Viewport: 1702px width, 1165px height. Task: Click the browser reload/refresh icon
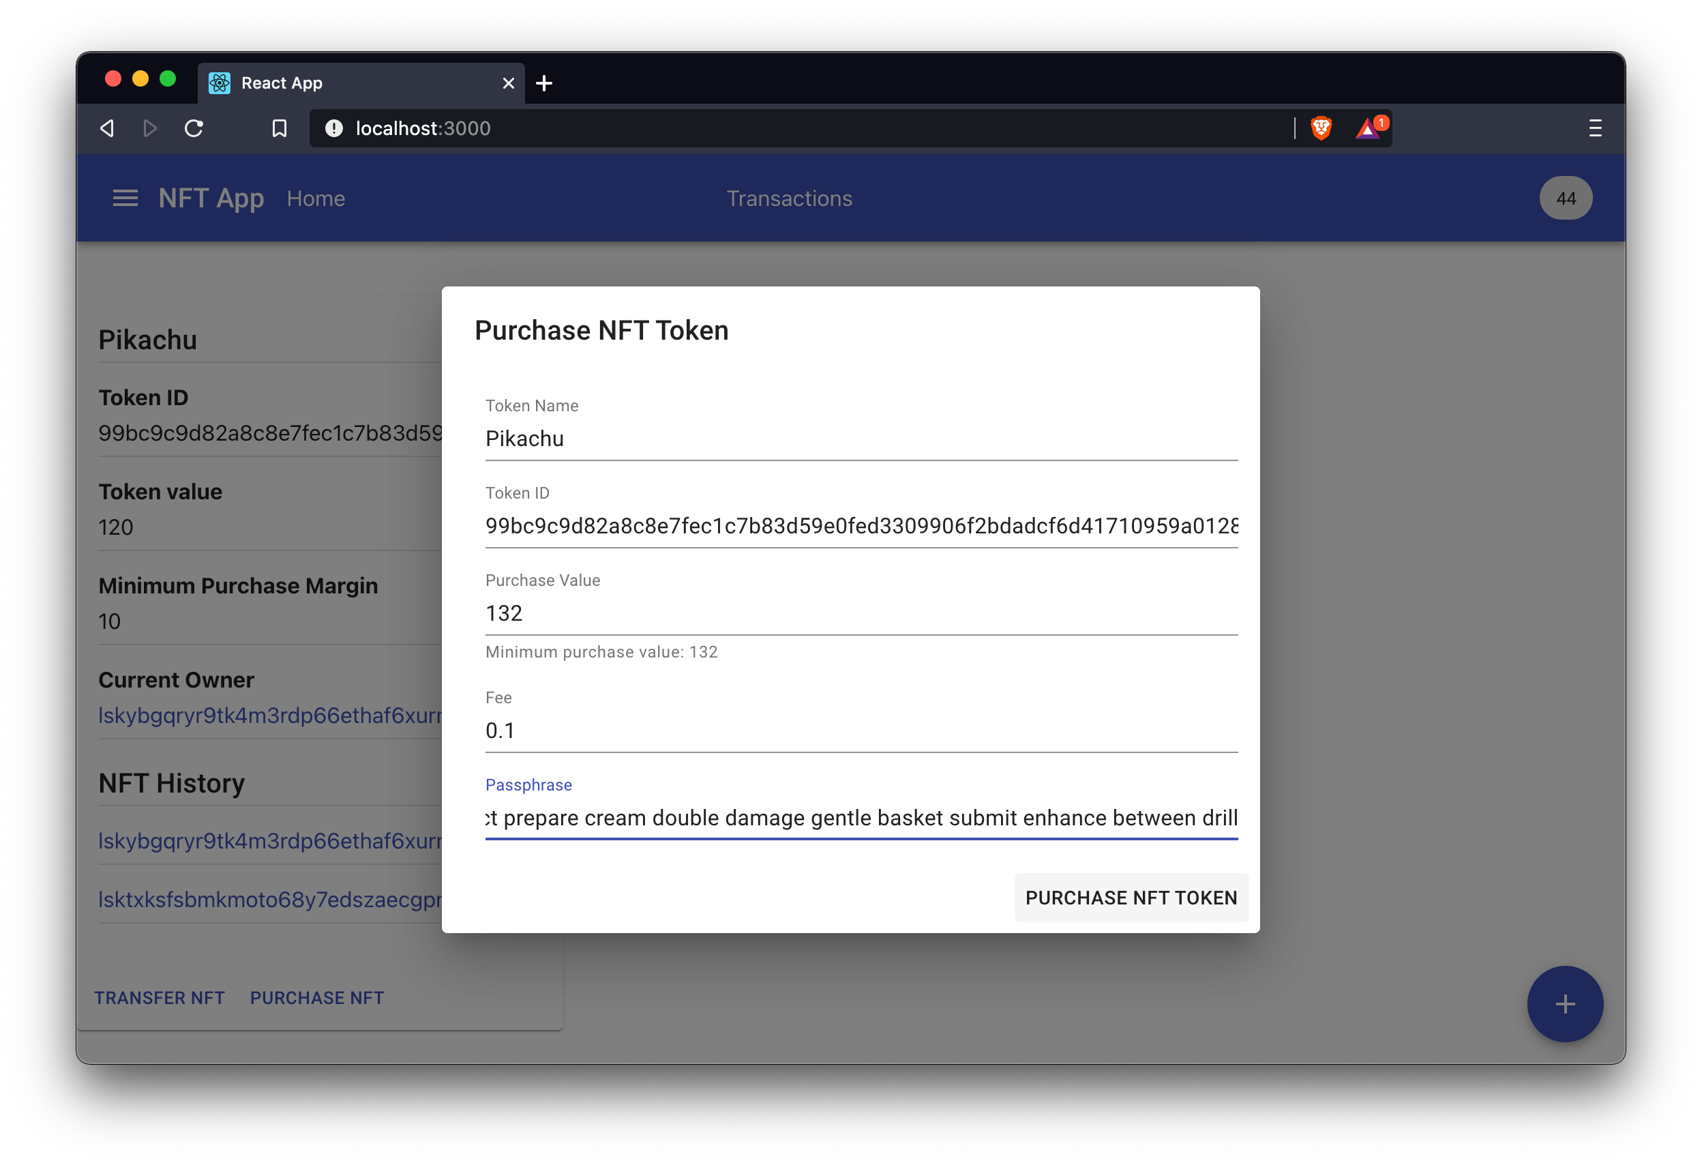[x=193, y=127]
